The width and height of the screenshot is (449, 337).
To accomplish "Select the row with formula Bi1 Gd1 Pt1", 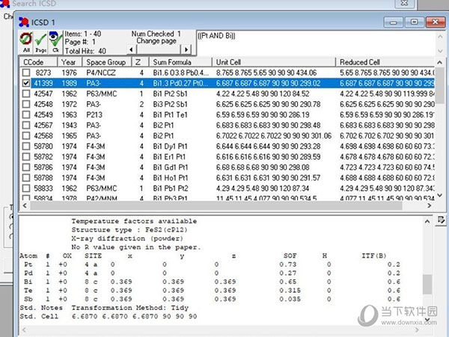I will click(228, 167).
